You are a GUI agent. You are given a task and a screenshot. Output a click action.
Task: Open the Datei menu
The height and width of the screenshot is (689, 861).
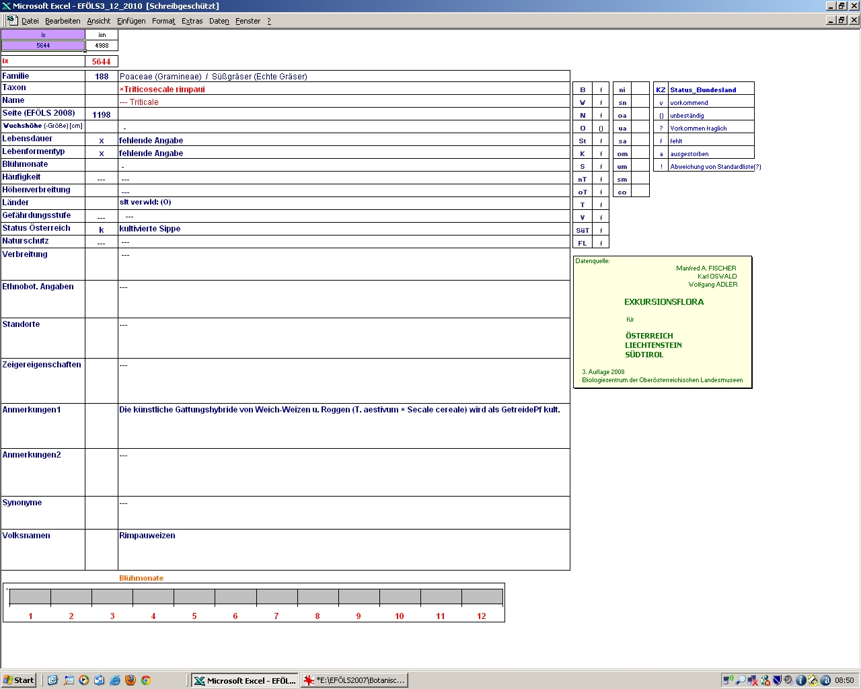click(x=30, y=21)
